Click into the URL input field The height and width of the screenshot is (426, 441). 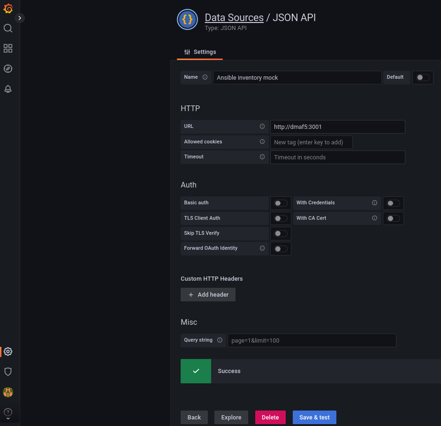pos(337,127)
